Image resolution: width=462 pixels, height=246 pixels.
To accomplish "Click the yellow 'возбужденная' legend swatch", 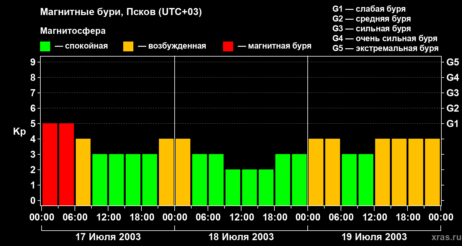I will 128,46.
